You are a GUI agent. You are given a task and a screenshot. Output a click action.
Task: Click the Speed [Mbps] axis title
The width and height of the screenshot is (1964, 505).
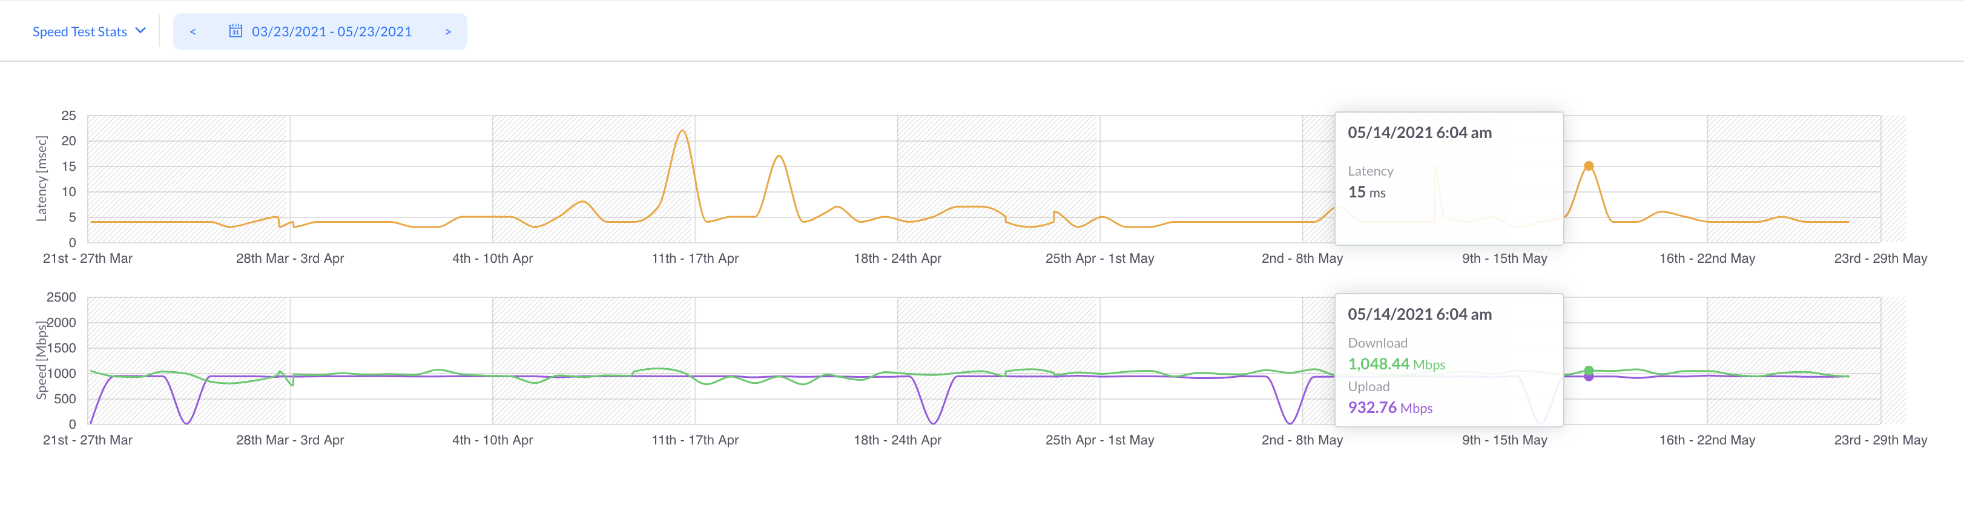click(42, 360)
